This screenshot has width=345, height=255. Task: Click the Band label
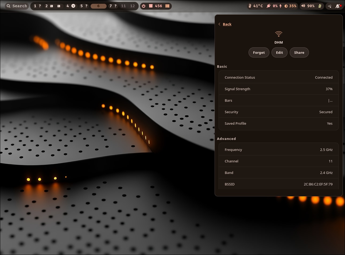pyautogui.click(x=229, y=173)
